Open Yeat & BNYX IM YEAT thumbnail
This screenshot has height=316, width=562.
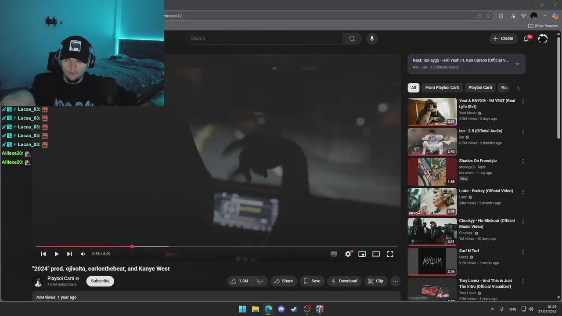pyautogui.click(x=432, y=112)
